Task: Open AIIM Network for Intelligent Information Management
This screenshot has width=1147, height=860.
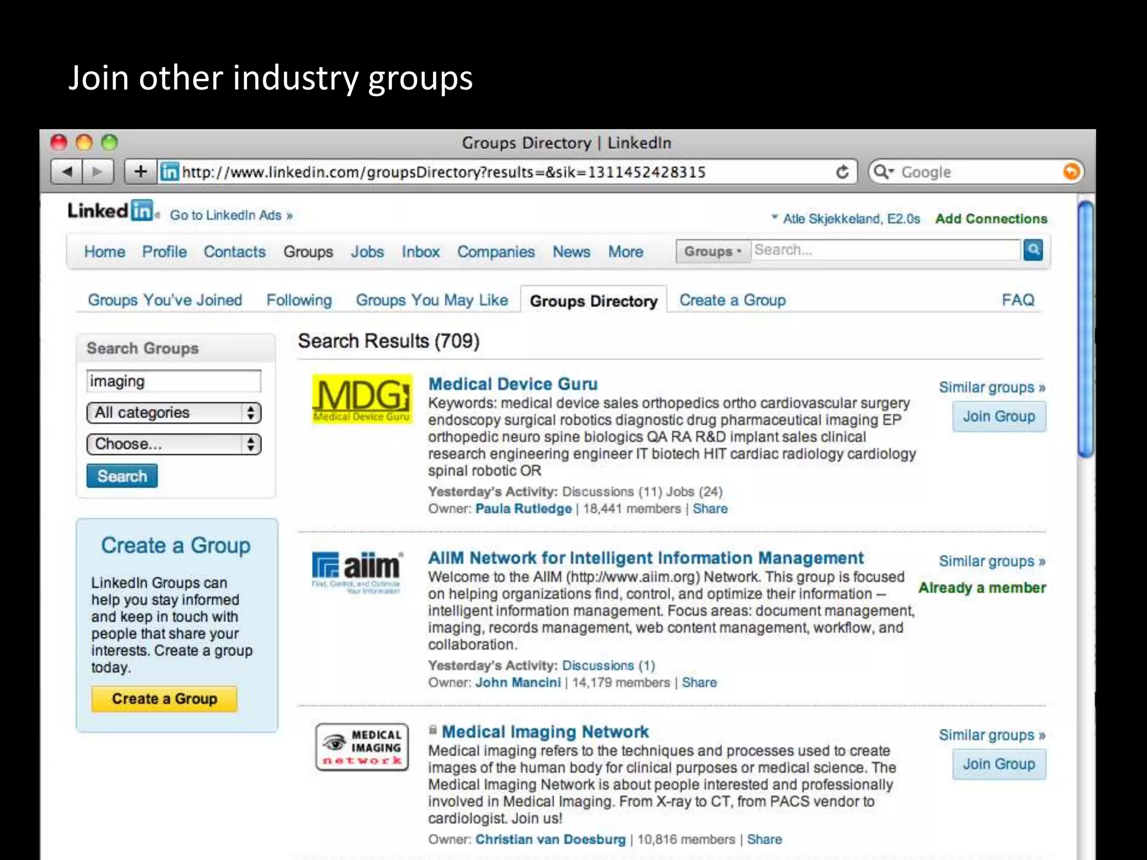Action: 646,558
